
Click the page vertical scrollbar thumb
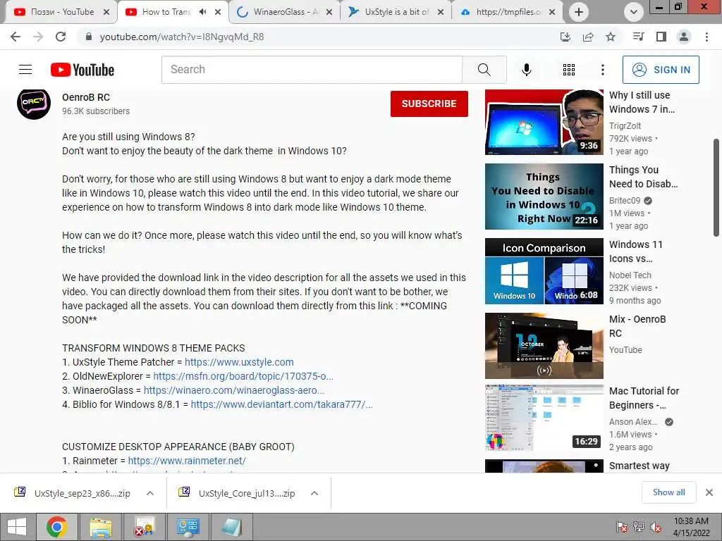[x=716, y=187]
